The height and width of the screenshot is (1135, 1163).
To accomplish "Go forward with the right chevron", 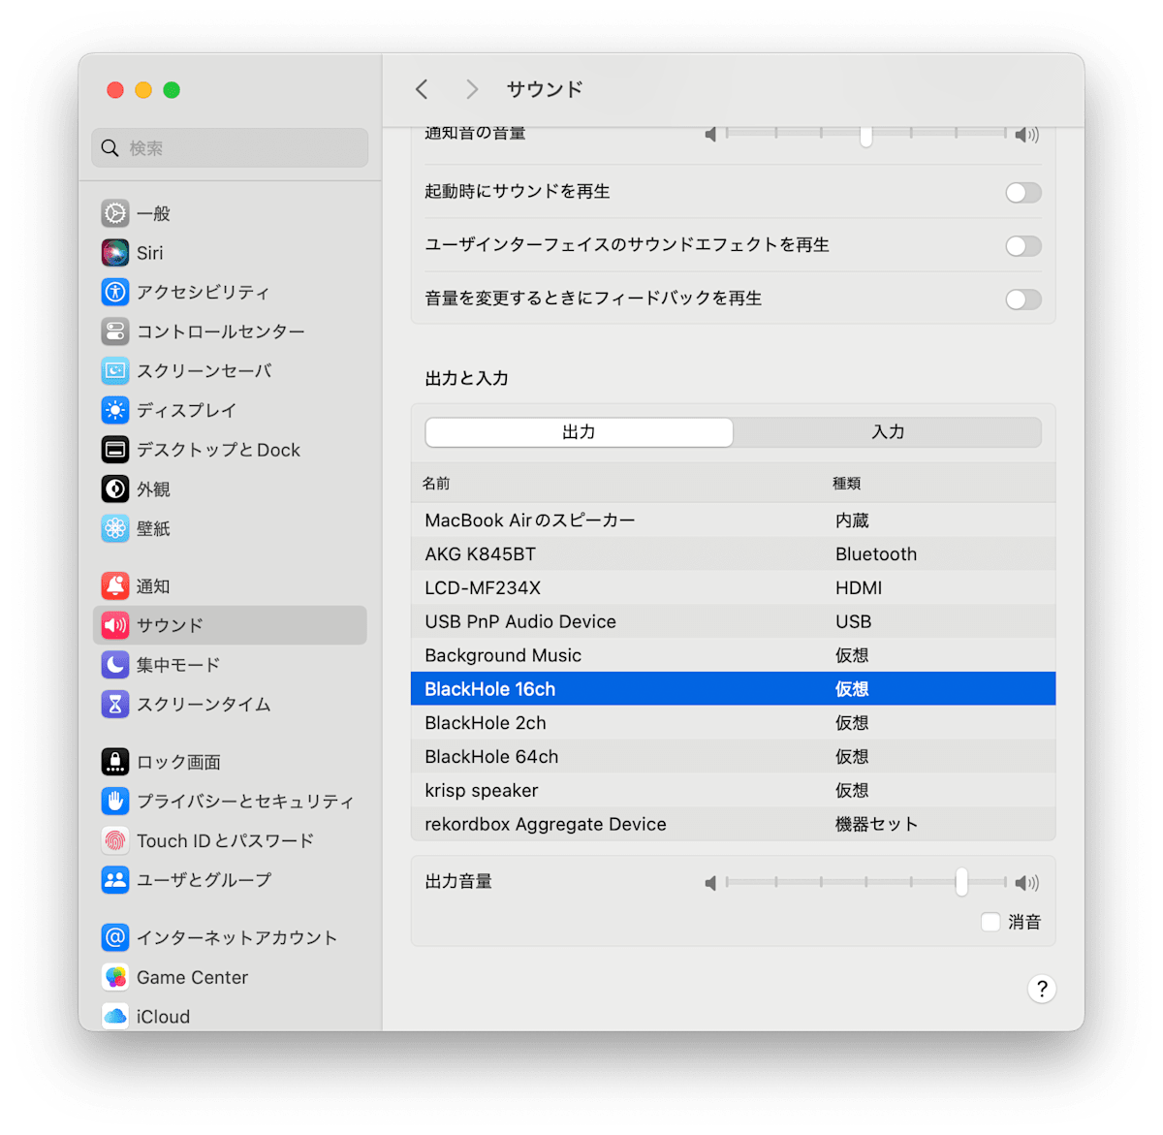I will click(472, 89).
